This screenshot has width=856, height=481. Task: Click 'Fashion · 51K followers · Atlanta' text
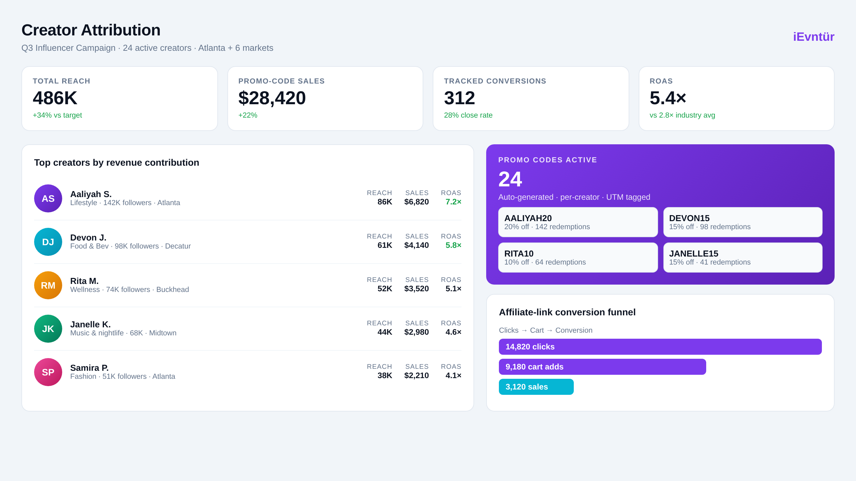click(123, 376)
